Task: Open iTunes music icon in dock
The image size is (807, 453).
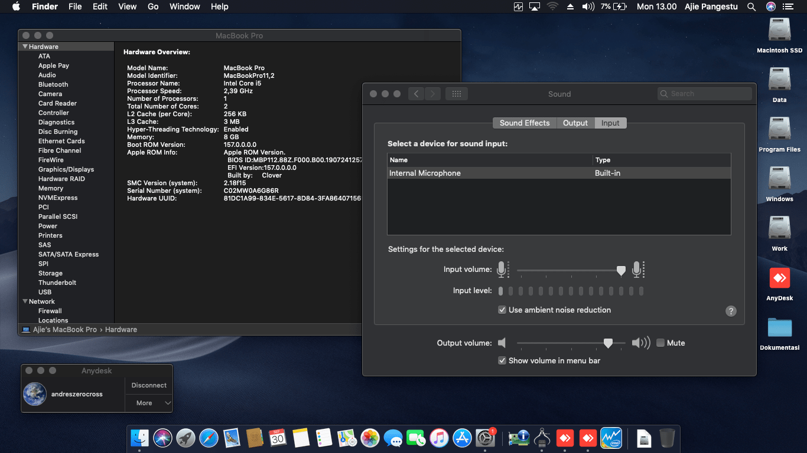Action: click(439, 438)
